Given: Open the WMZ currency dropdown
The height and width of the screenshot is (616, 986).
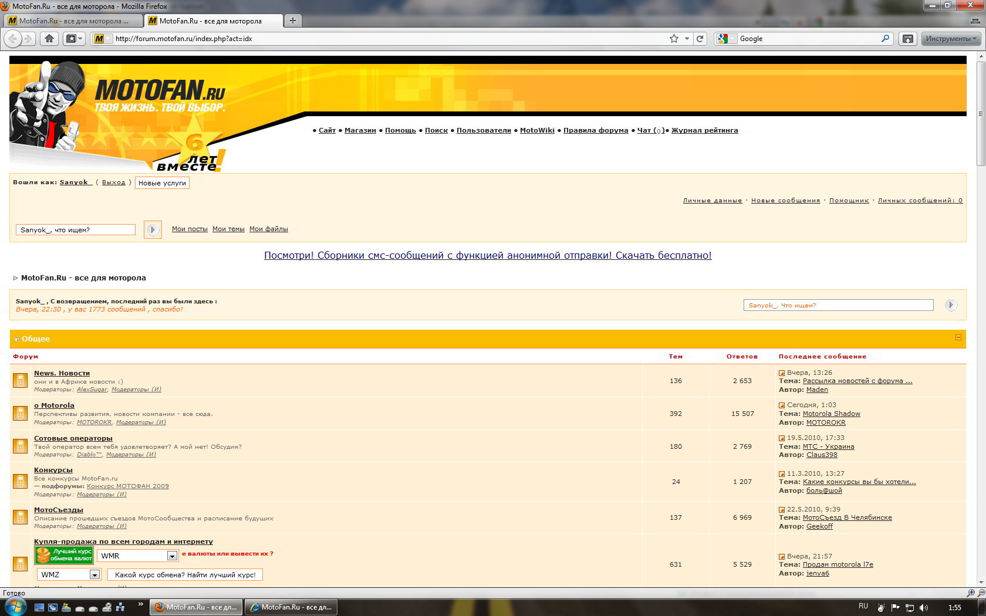Looking at the screenshot, I should click(69, 574).
